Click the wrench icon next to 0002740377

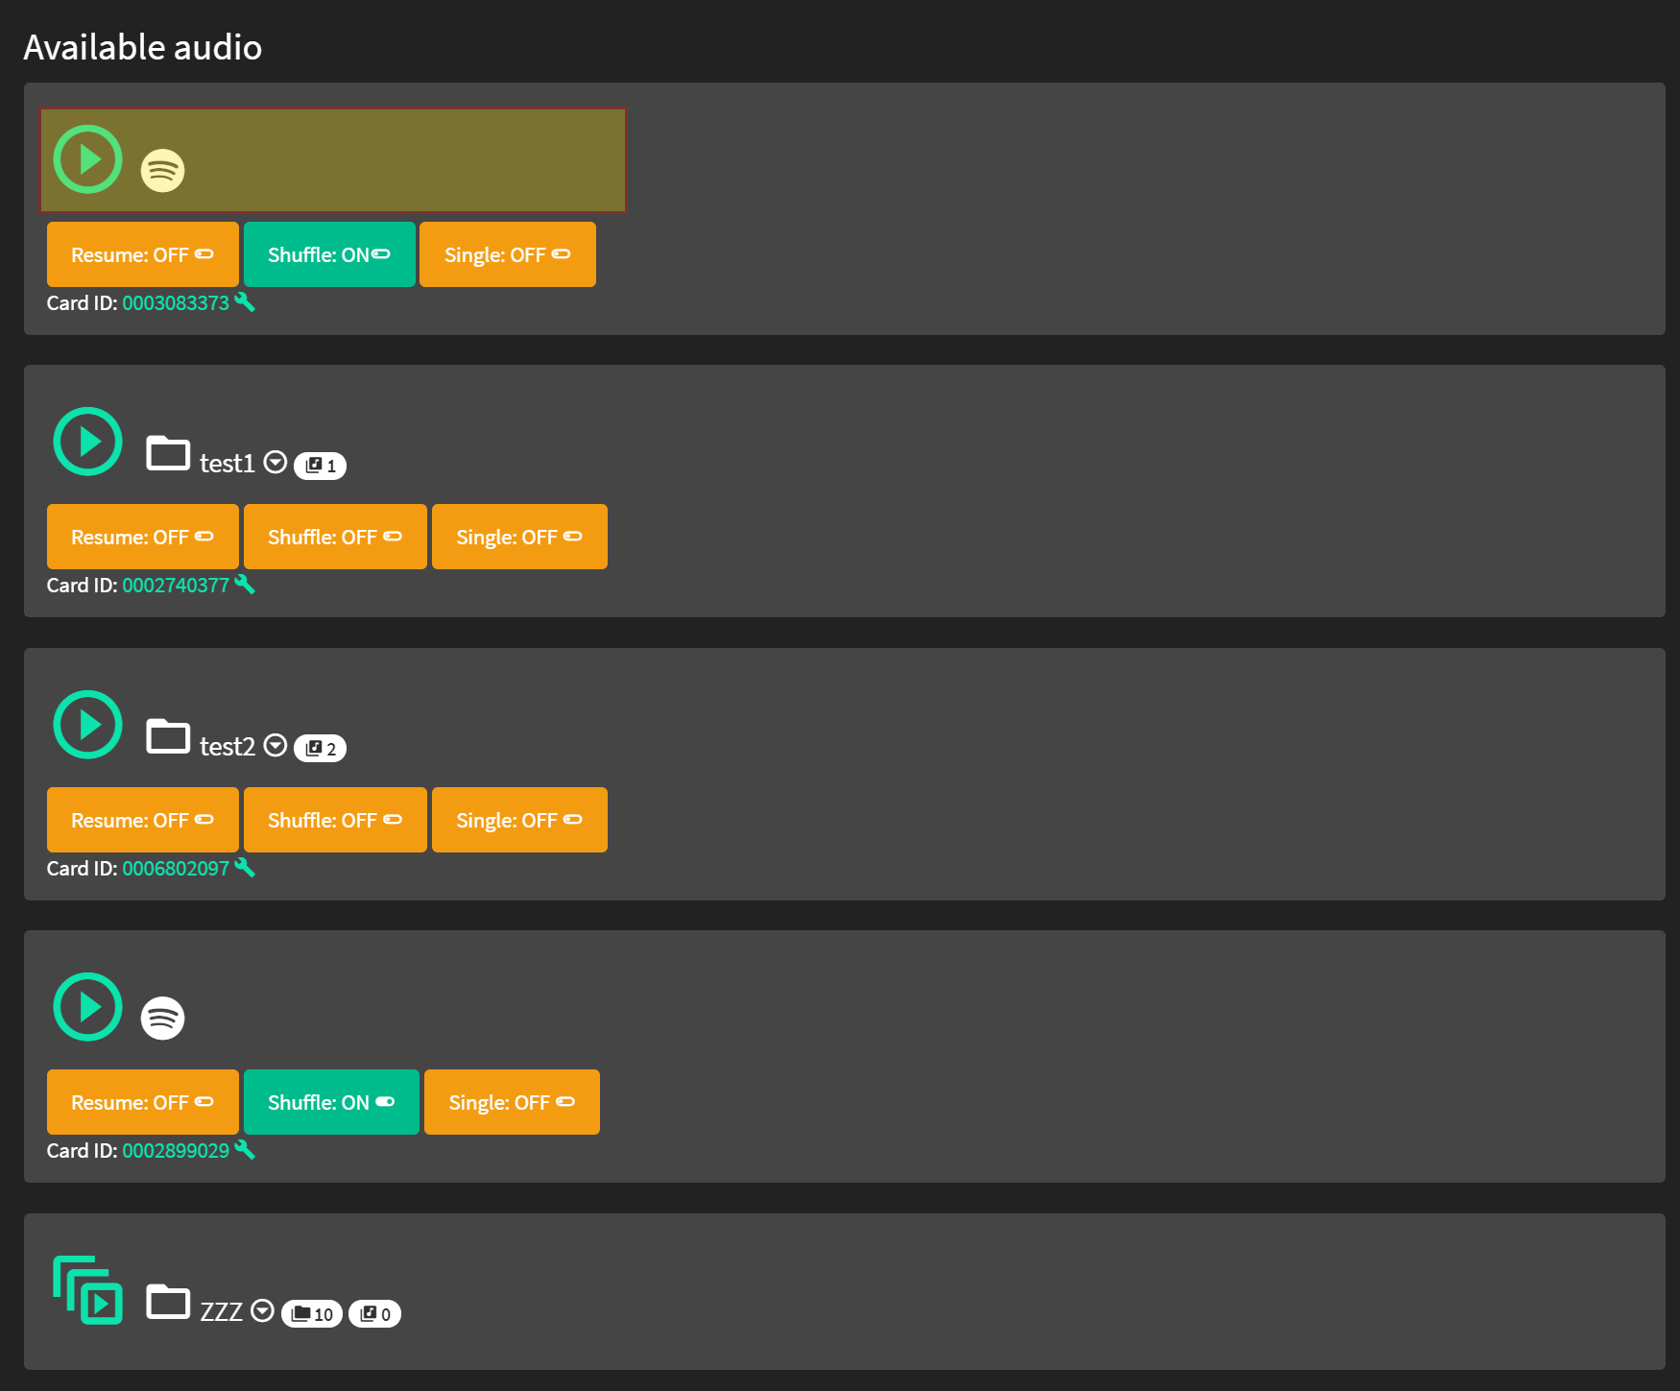point(245,584)
